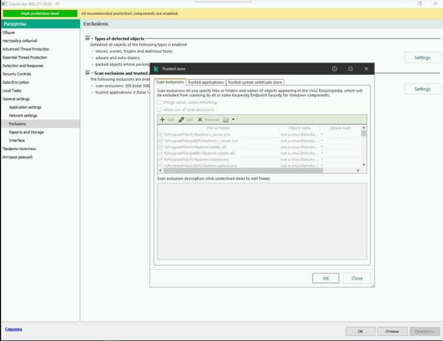Viewport: 443px width, 341px height.
Task: Select История ревизий section
Action: tap(18, 158)
